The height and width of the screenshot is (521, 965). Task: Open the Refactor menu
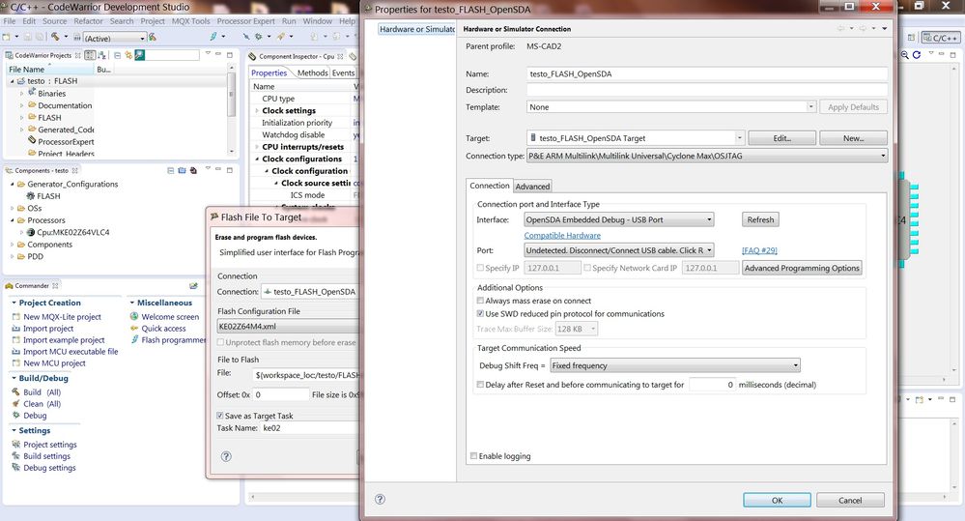pos(88,21)
